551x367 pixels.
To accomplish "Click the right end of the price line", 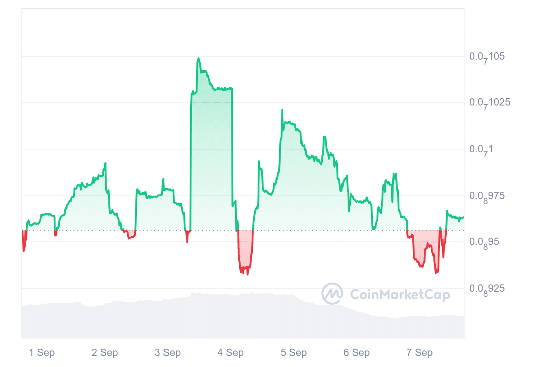I will click(463, 217).
